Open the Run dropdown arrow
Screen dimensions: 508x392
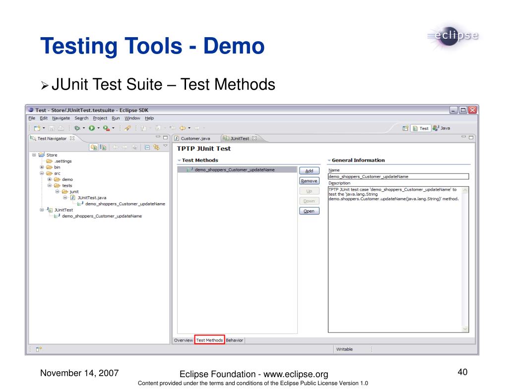click(x=99, y=128)
